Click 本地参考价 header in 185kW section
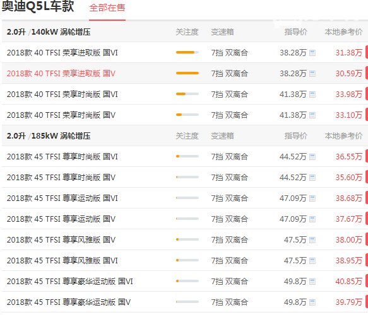 [343, 136]
